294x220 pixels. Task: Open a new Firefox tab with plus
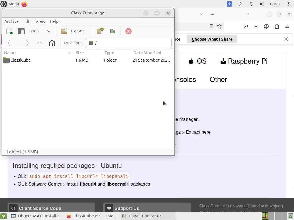pos(212,14)
